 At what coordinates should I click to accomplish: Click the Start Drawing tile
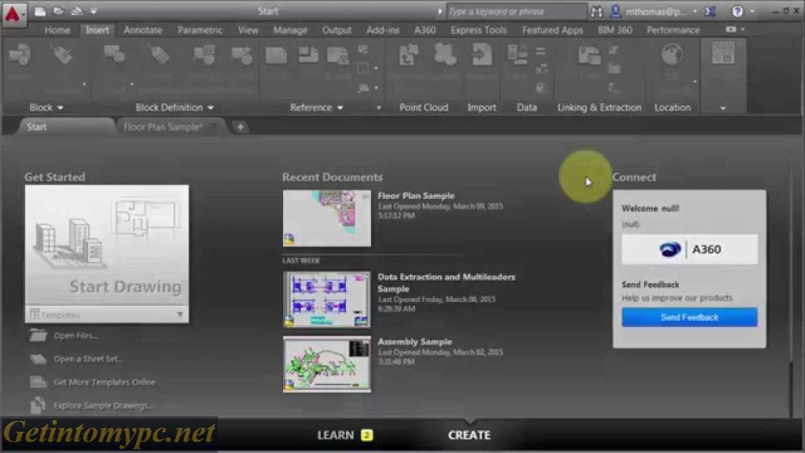[107, 245]
